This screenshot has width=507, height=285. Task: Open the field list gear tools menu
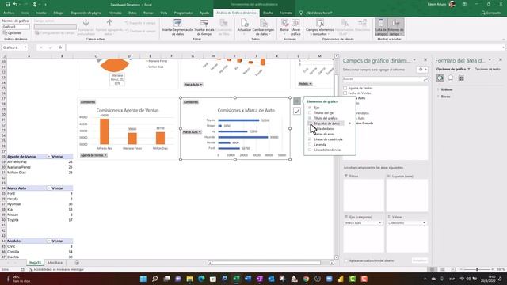422,69
